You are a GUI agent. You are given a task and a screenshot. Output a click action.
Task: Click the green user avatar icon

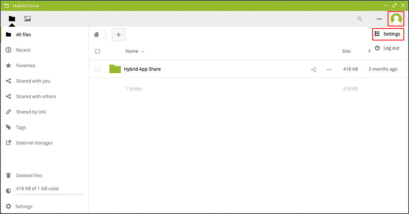396,19
